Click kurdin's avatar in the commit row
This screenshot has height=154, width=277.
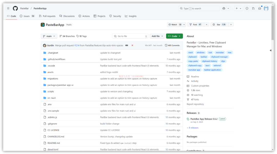coord(45,46)
